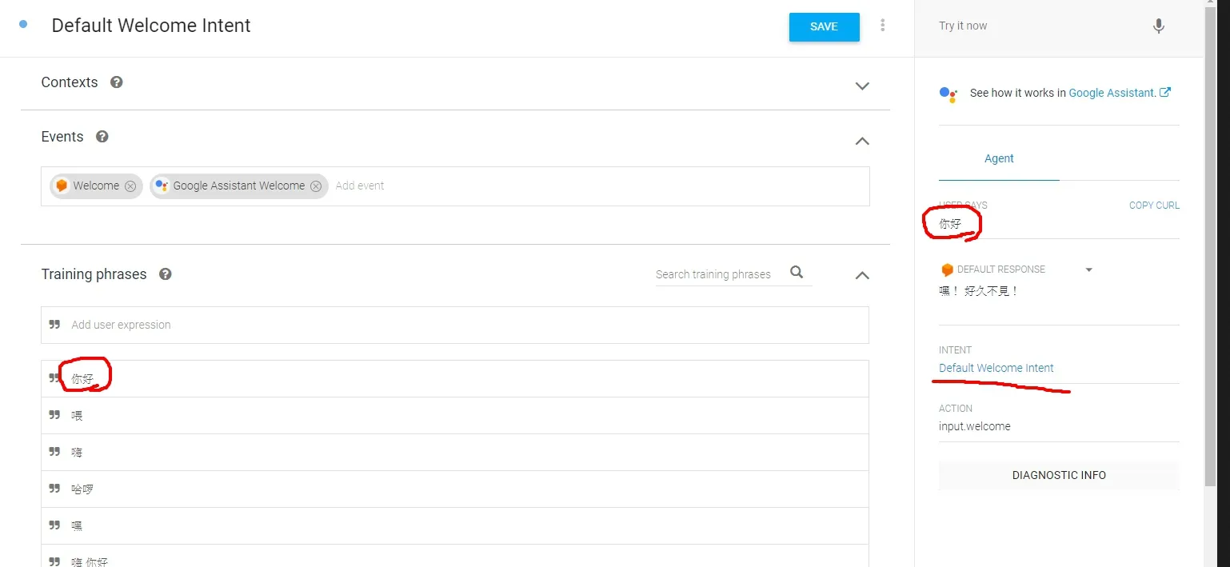Click the Google Assistant logo icon
The width and height of the screenshot is (1230, 567).
[948, 94]
